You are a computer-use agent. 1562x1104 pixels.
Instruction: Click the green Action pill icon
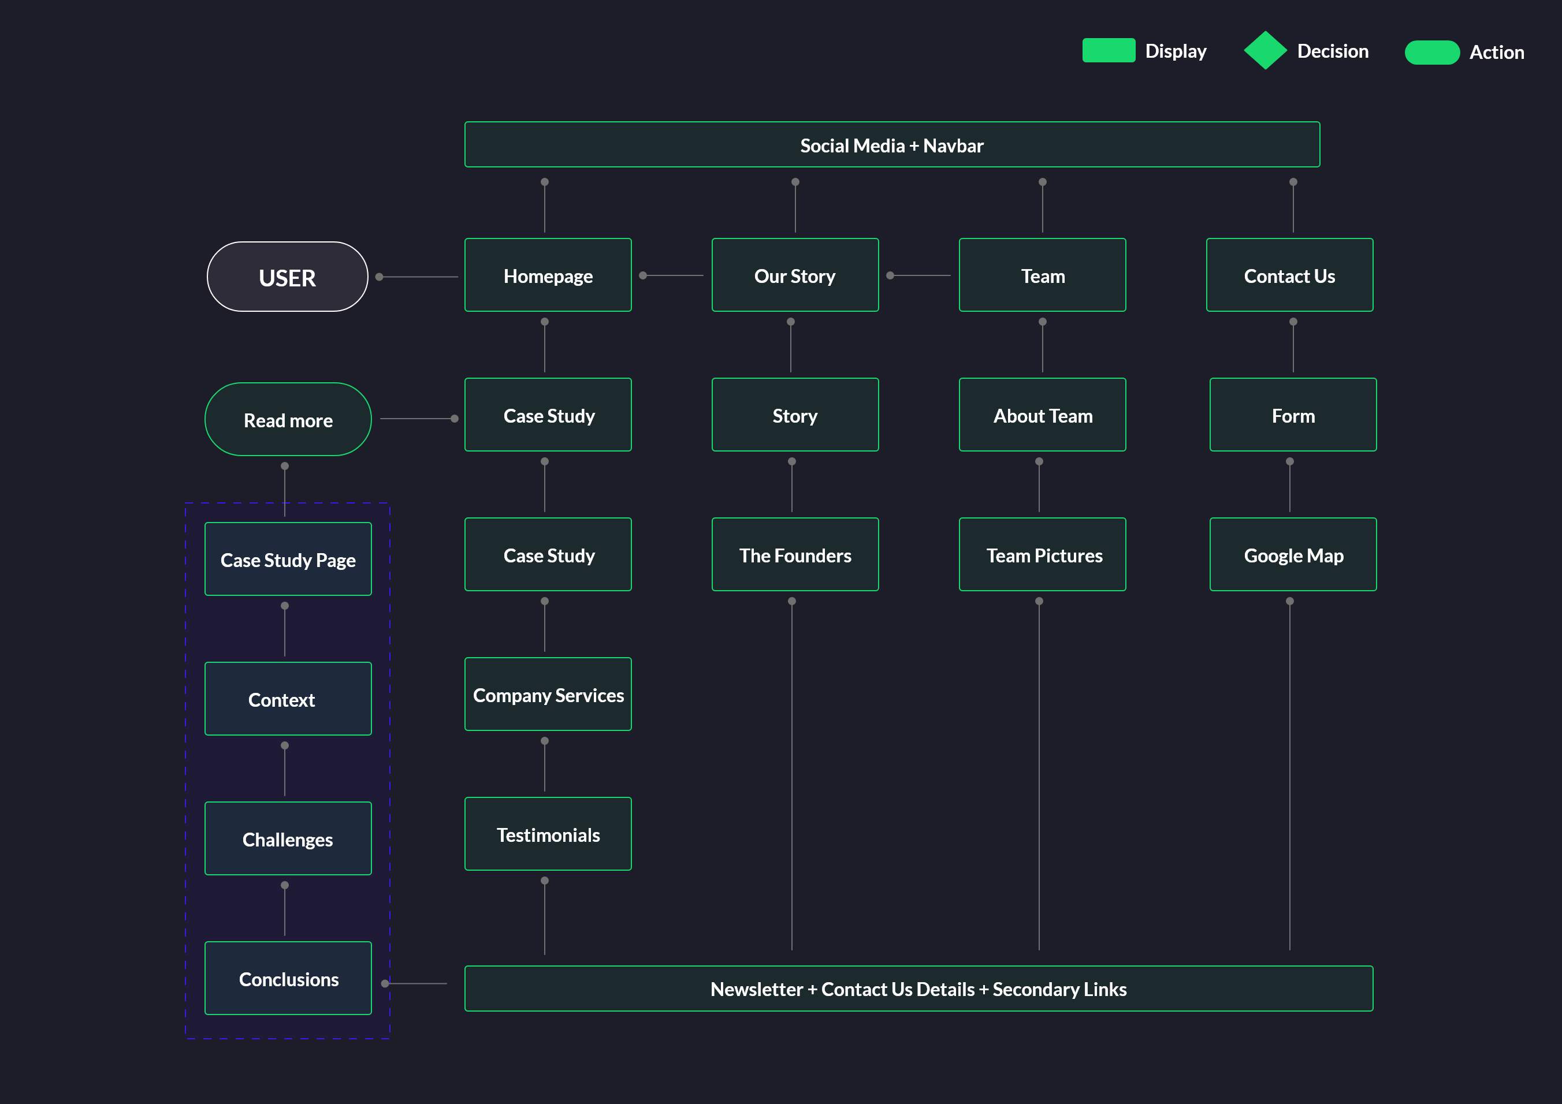pyautogui.click(x=1431, y=53)
